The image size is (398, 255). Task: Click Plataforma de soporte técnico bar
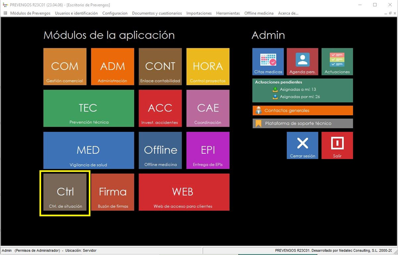pos(303,124)
